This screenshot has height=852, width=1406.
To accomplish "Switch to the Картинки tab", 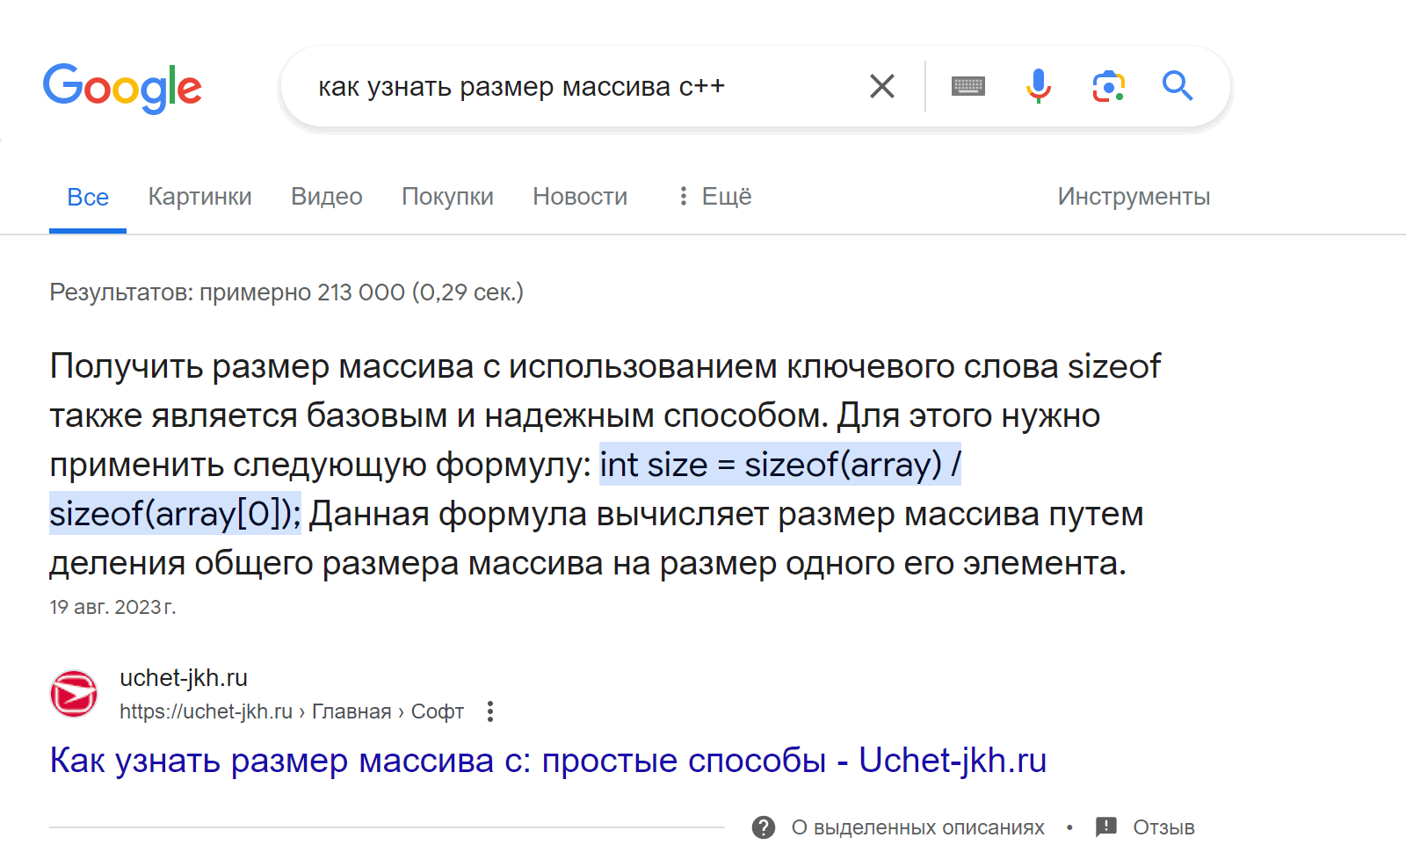I will tap(199, 196).
